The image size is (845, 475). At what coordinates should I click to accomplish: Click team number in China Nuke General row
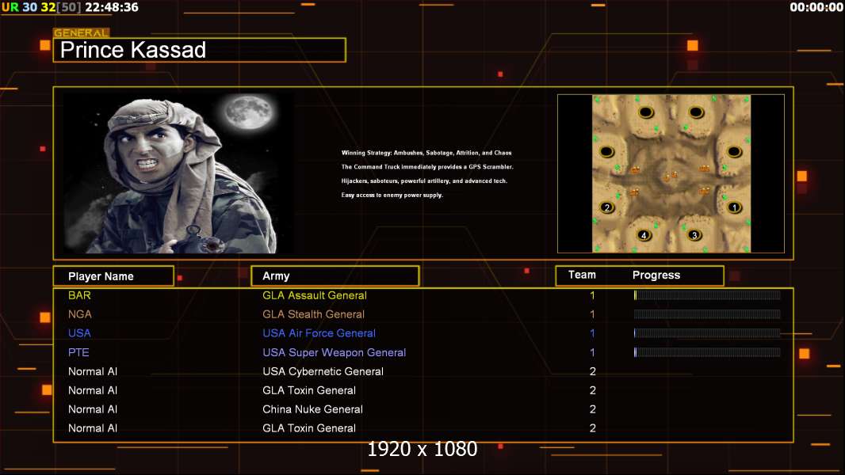coord(592,409)
